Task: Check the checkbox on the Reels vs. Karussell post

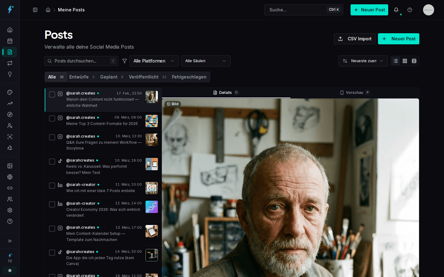Action: click(x=52, y=162)
